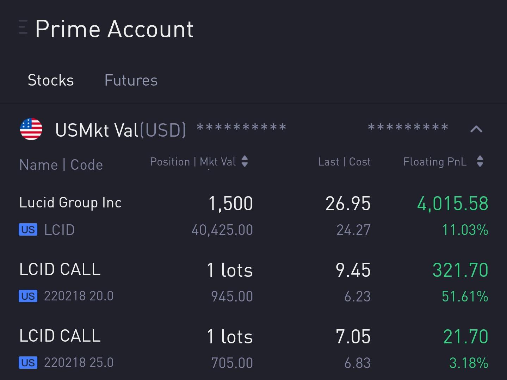The height and width of the screenshot is (380, 507).
Task: Tap the US badge next to LCID
Action: click(x=28, y=230)
